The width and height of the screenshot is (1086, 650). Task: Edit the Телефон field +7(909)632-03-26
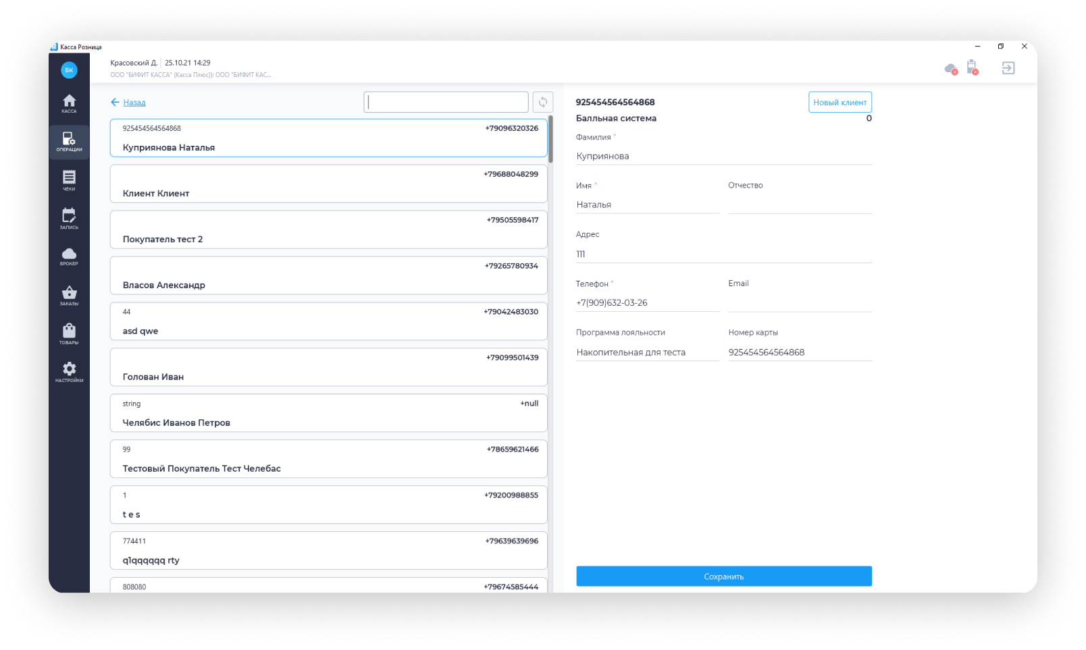pyautogui.click(x=648, y=303)
